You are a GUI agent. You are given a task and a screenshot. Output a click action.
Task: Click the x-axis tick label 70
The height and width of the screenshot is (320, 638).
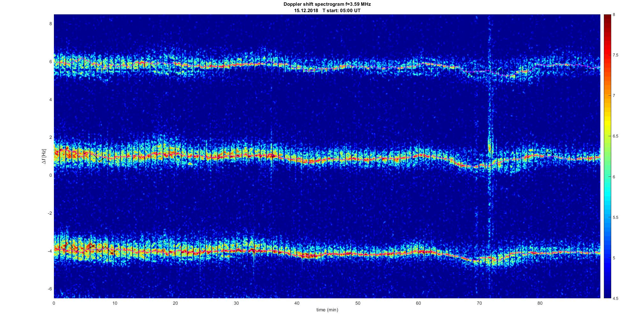[479, 303]
